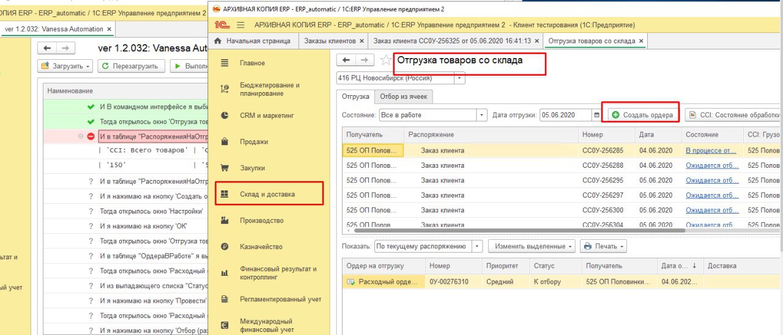Click forward arrow in Vanessa Automation window

tap(65, 48)
